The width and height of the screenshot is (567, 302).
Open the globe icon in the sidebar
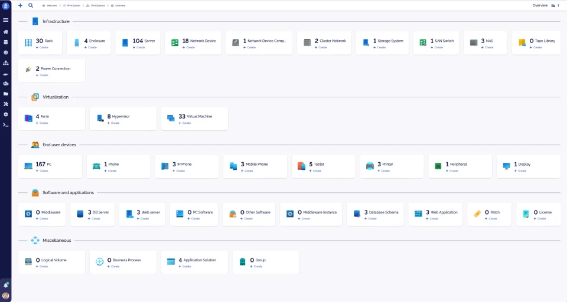point(5,52)
